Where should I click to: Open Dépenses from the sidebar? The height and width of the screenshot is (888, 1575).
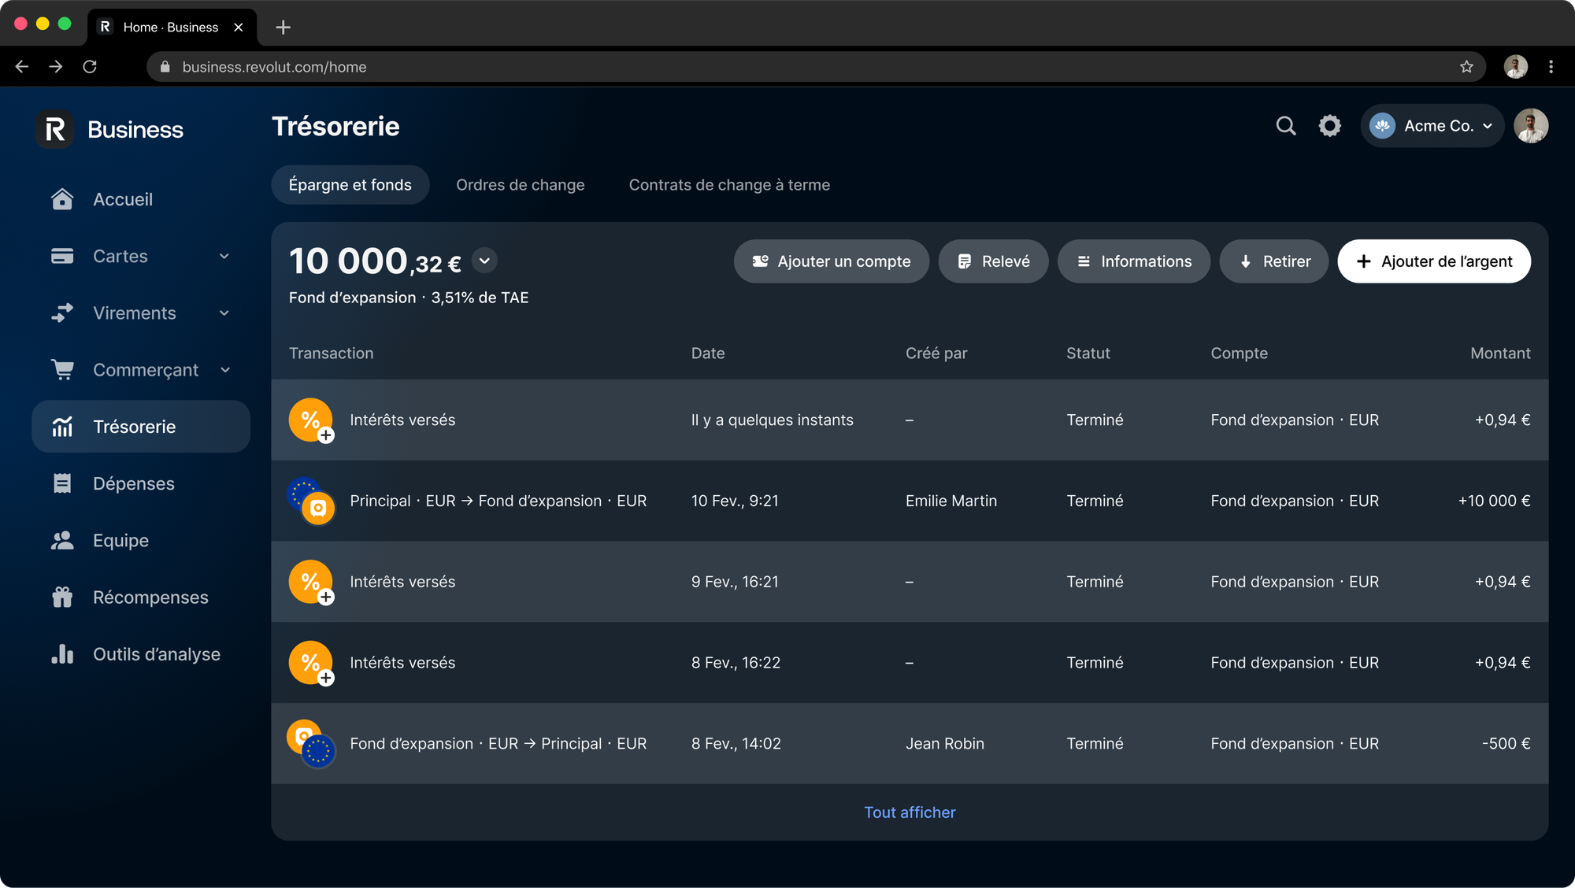133,483
